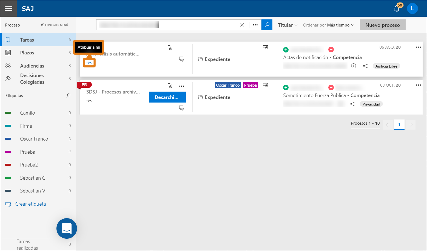Open Sometimiento Fuerza Publica - Competencia process
The height and width of the screenshot is (251, 427).
click(331, 95)
